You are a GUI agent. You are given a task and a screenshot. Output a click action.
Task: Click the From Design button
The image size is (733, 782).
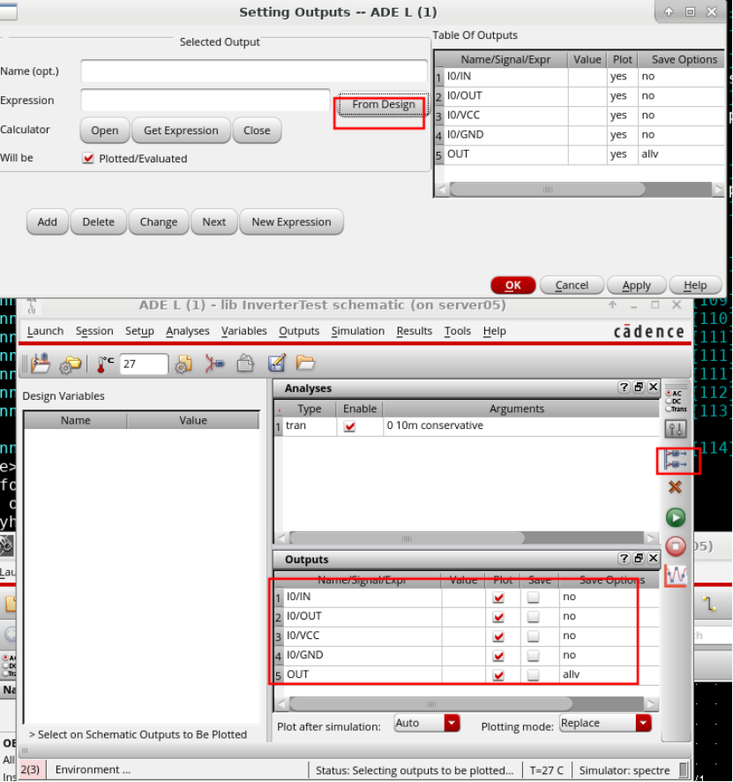click(x=383, y=105)
